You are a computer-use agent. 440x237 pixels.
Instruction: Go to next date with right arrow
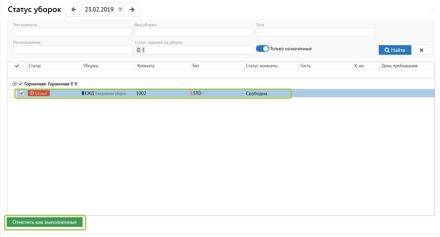[132, 10]
